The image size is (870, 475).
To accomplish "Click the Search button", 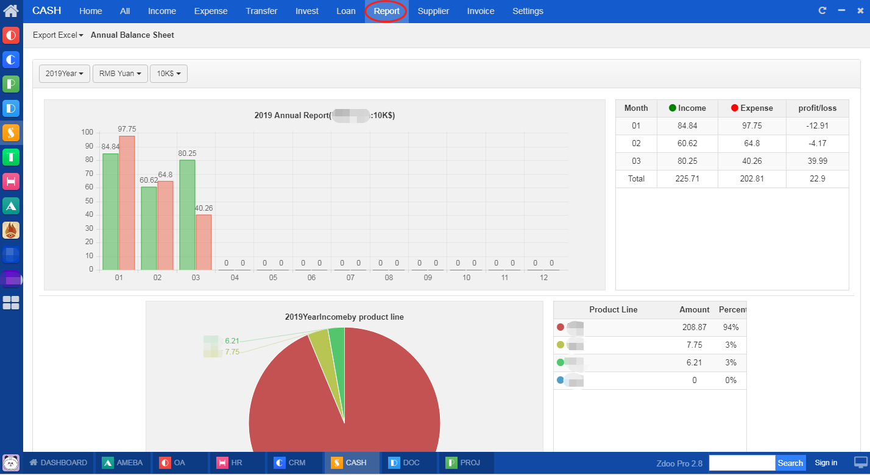I will click(790, 463).
